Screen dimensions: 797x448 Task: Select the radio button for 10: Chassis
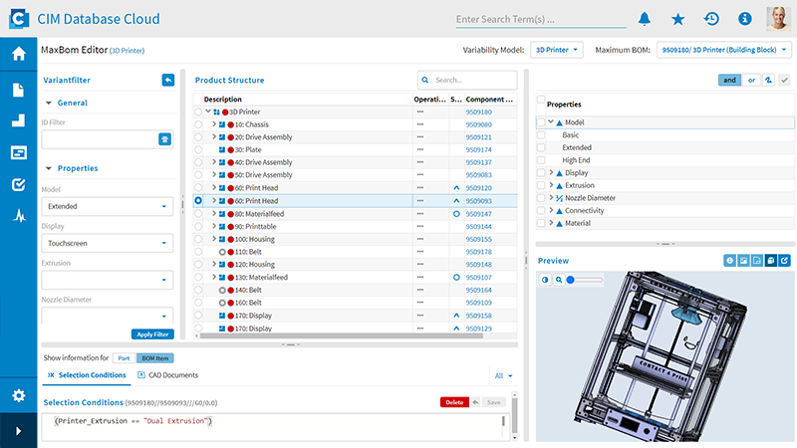tap(199, 124)
